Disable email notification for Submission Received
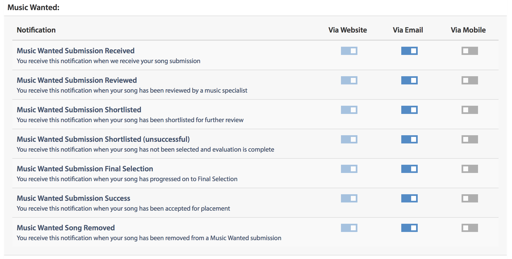This screenshot has height=259, width=512. 409,51
